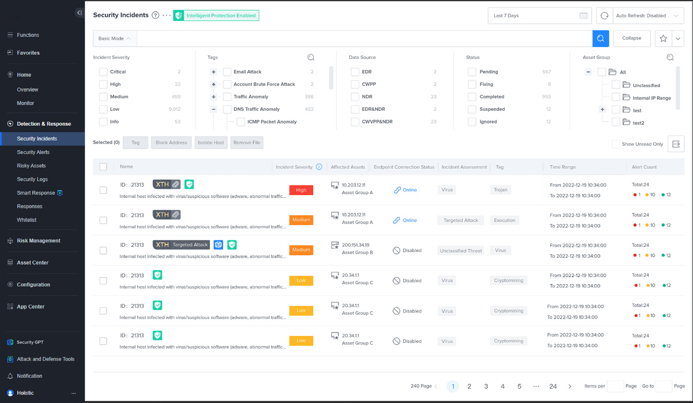The width and height of the screenshot is (693, 403).
Task: Expand the Email Attack tag group
Action: (214, 72)
